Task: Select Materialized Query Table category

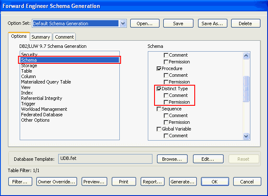Action: pyautogui.click(x=46, y=82)
